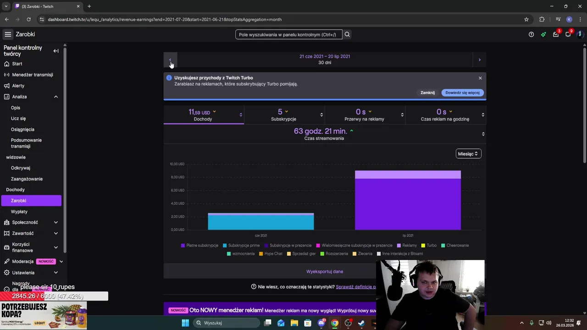Open Discord from the taskbar
The image size is (587, 330).
coord(321,323)
